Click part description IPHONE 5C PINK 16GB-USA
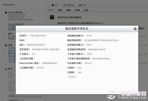This screenshot has height=101, width=148. pyautogui.click(x=46, y=49)
